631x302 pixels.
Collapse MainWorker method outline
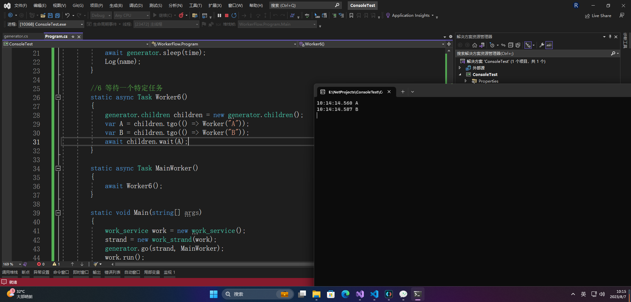[58, 168]
